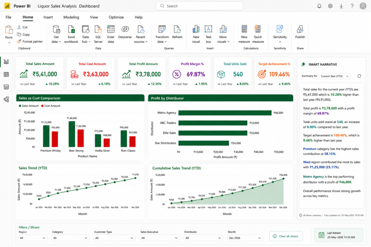Select the Beer Strong sales bar
The image size is (371, 247).
(72, 134)
